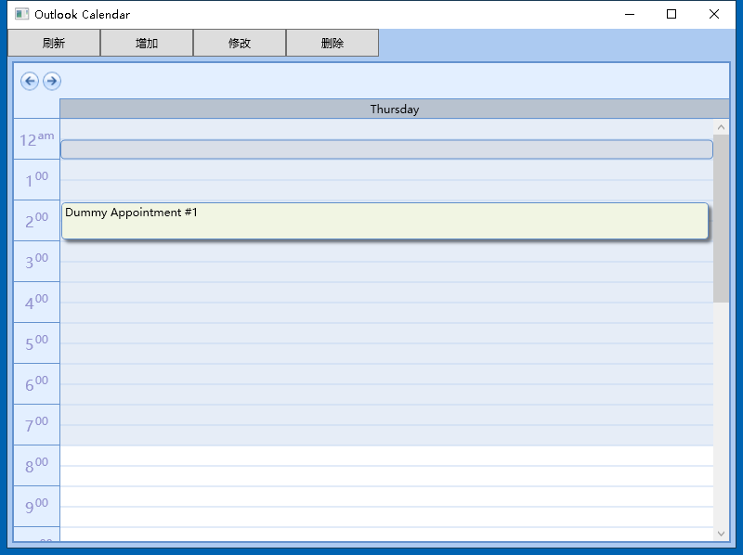The width and height of the screenshot is (743, 555).
Task: Click the 9:00 time label
Action: [x=37, y=506]
